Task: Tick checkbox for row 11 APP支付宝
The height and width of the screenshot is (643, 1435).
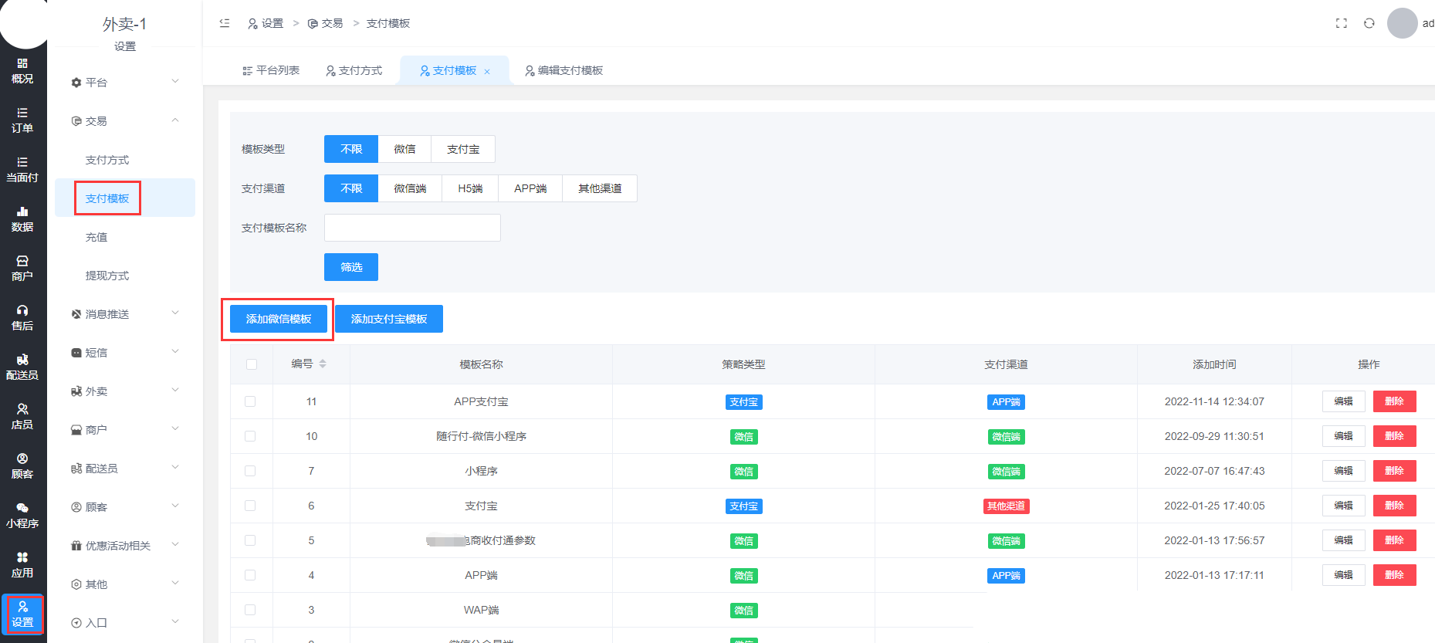Action: (250, 401)
